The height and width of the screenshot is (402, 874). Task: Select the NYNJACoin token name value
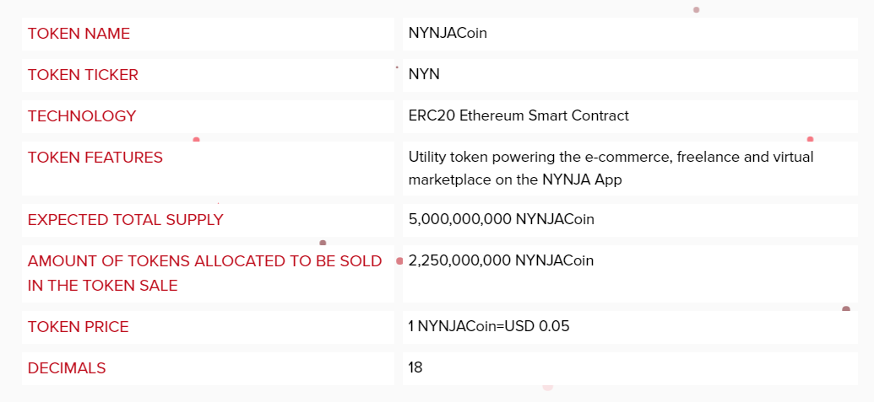[448, 34]
